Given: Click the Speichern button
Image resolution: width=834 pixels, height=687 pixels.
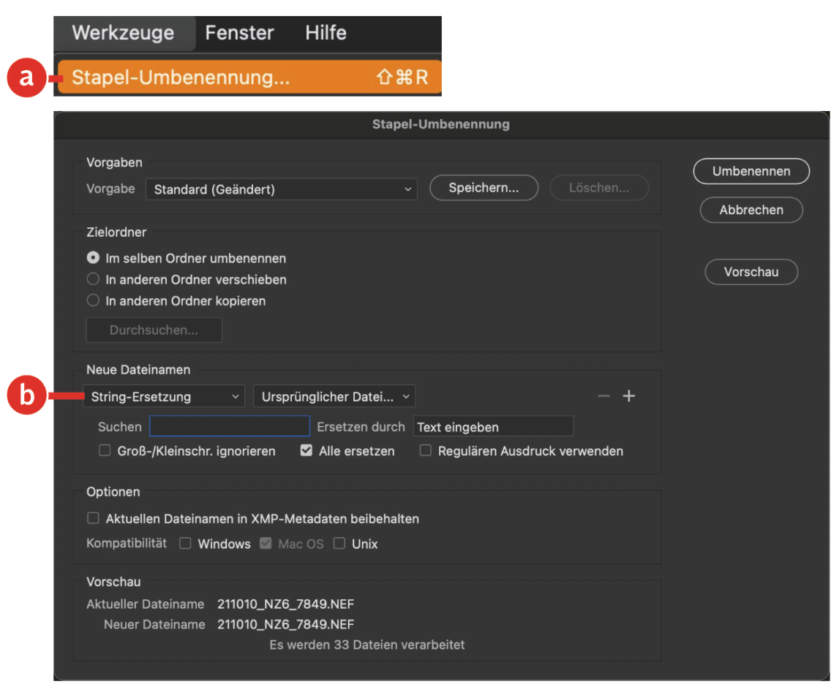Looking at the screenshot, I should 484,188.
